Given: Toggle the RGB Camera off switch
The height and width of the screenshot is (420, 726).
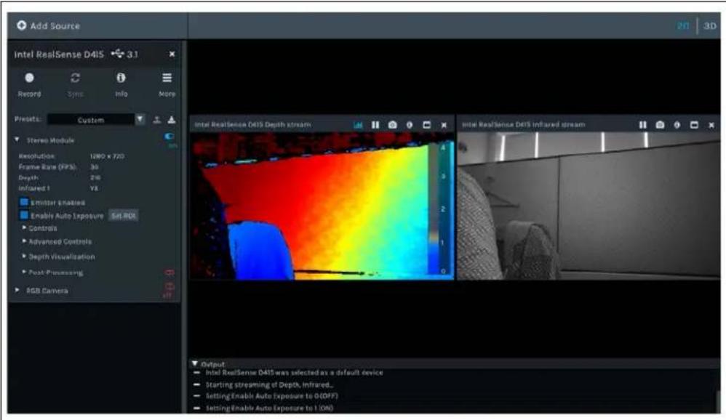Looking at the screenshot, I should pos(169,287).
